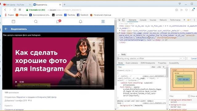Image resolution: width=197 pixels, height=111 pixels.
Task: Open Event Listeners pane tab
Action: pyautogui.click(x=132, y=63)
